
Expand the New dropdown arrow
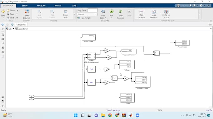(x=3, y=18)
